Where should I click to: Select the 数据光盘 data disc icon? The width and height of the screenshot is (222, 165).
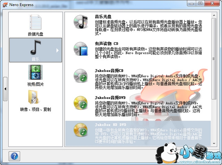35,22
